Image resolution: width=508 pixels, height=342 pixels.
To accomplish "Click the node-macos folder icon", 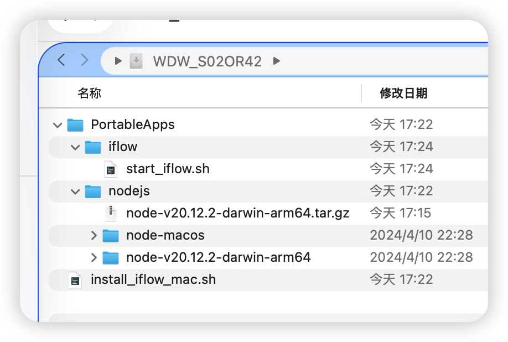I will tap(110, 235).
